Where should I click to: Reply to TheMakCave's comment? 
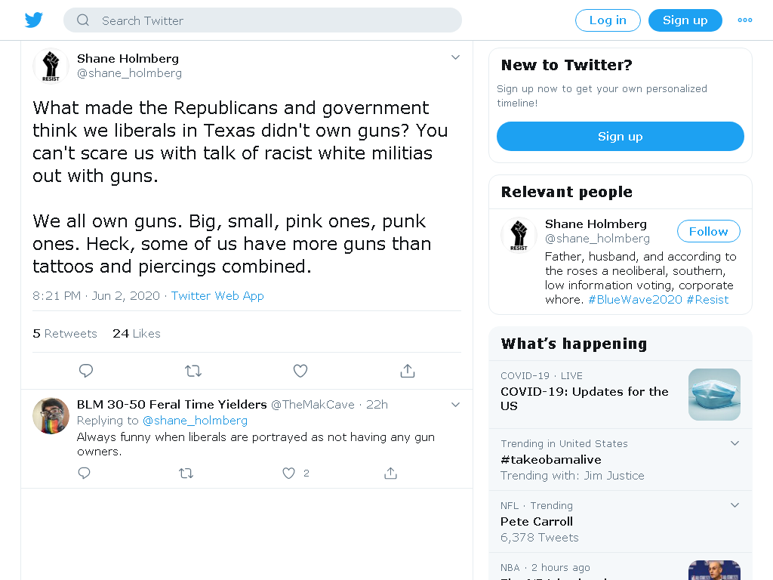pos(85,473)
